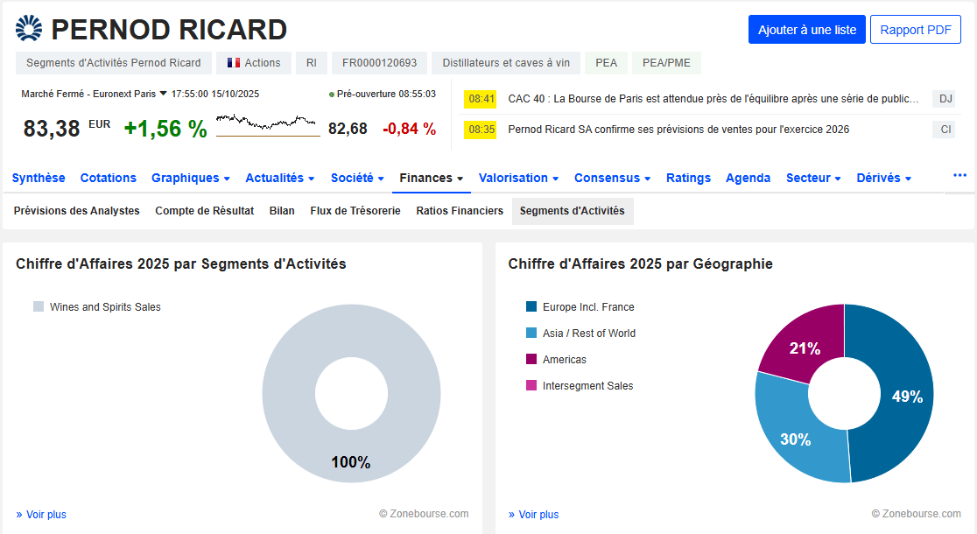Click the FR0000120693 ISIN tag
The width and height of the screenshot is (977, 534).
pyautogui.click(x=379, y=63)
